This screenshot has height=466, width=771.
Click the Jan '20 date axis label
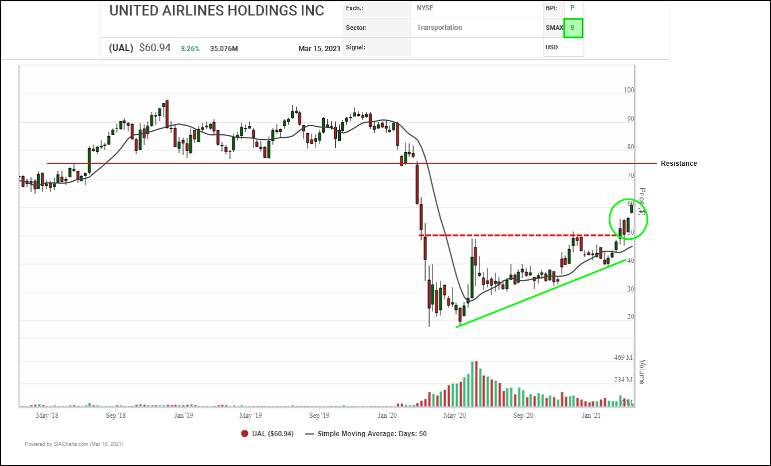pos(388,414)
